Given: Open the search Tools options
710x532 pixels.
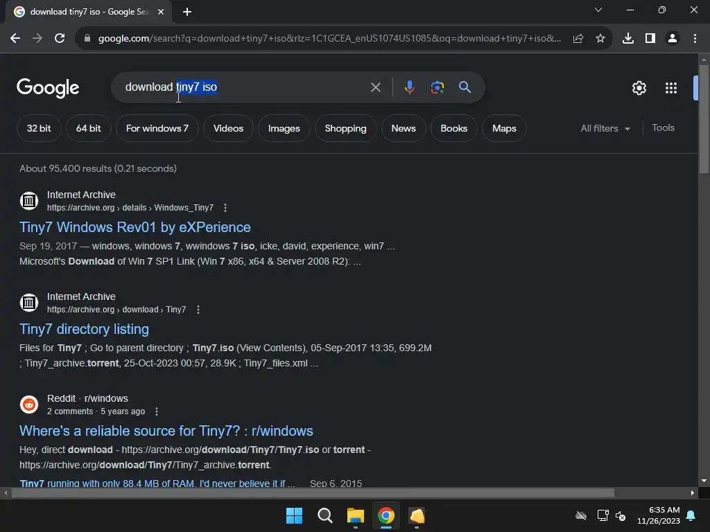Looking at the screenshot, I should (663, 128).
